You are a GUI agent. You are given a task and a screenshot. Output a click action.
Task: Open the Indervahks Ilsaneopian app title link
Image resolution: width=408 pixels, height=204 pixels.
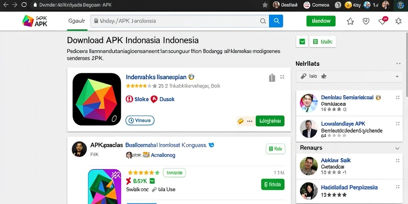(156, 77)
